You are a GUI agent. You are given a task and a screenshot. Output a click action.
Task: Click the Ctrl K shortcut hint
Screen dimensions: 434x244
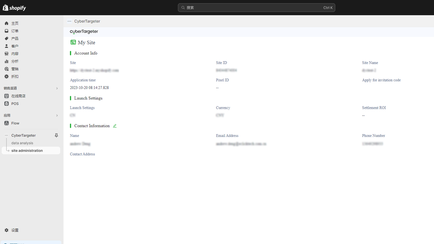(328, 7)
